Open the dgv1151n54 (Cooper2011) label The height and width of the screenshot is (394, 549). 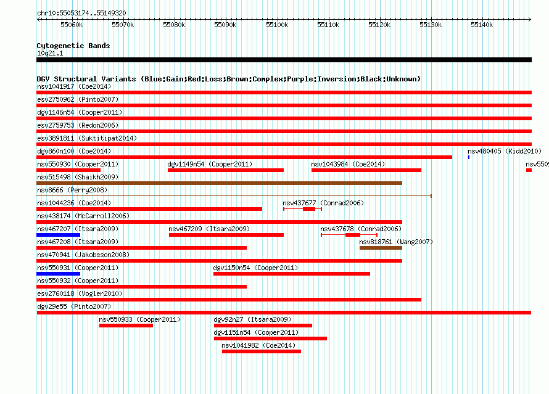point(256,332)
